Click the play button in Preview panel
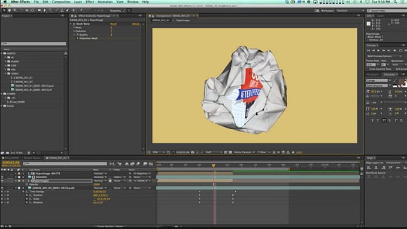407x229 pixels. point(378,51)
